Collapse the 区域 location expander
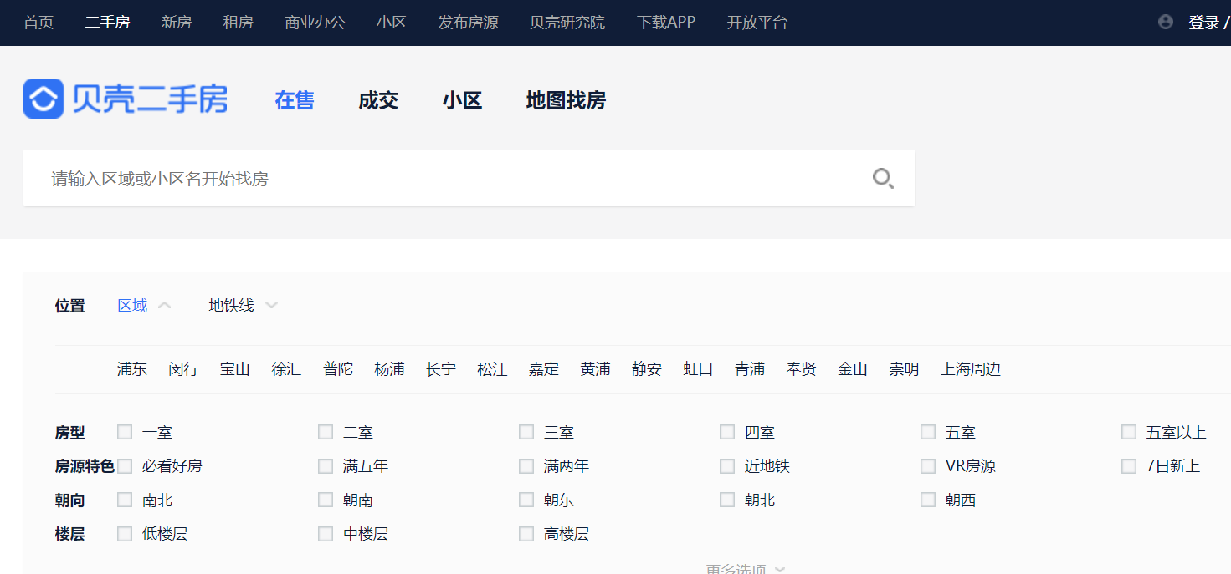The width and height of the screenshot is (1231, 574). pyautogui.click(x=144, y=306)
